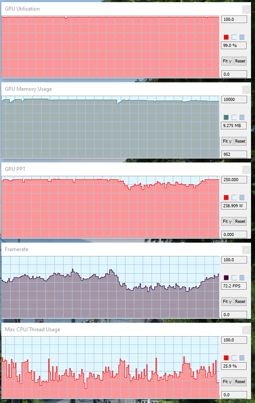
Task: Edit Framerate max value field 100.0
Action: click(234, 260)
